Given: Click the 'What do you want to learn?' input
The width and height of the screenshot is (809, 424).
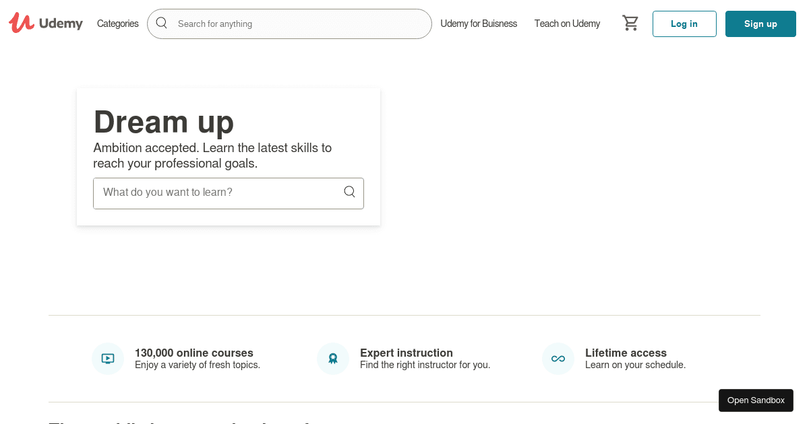Looking at the screenshot, I should tap(216, 192).
